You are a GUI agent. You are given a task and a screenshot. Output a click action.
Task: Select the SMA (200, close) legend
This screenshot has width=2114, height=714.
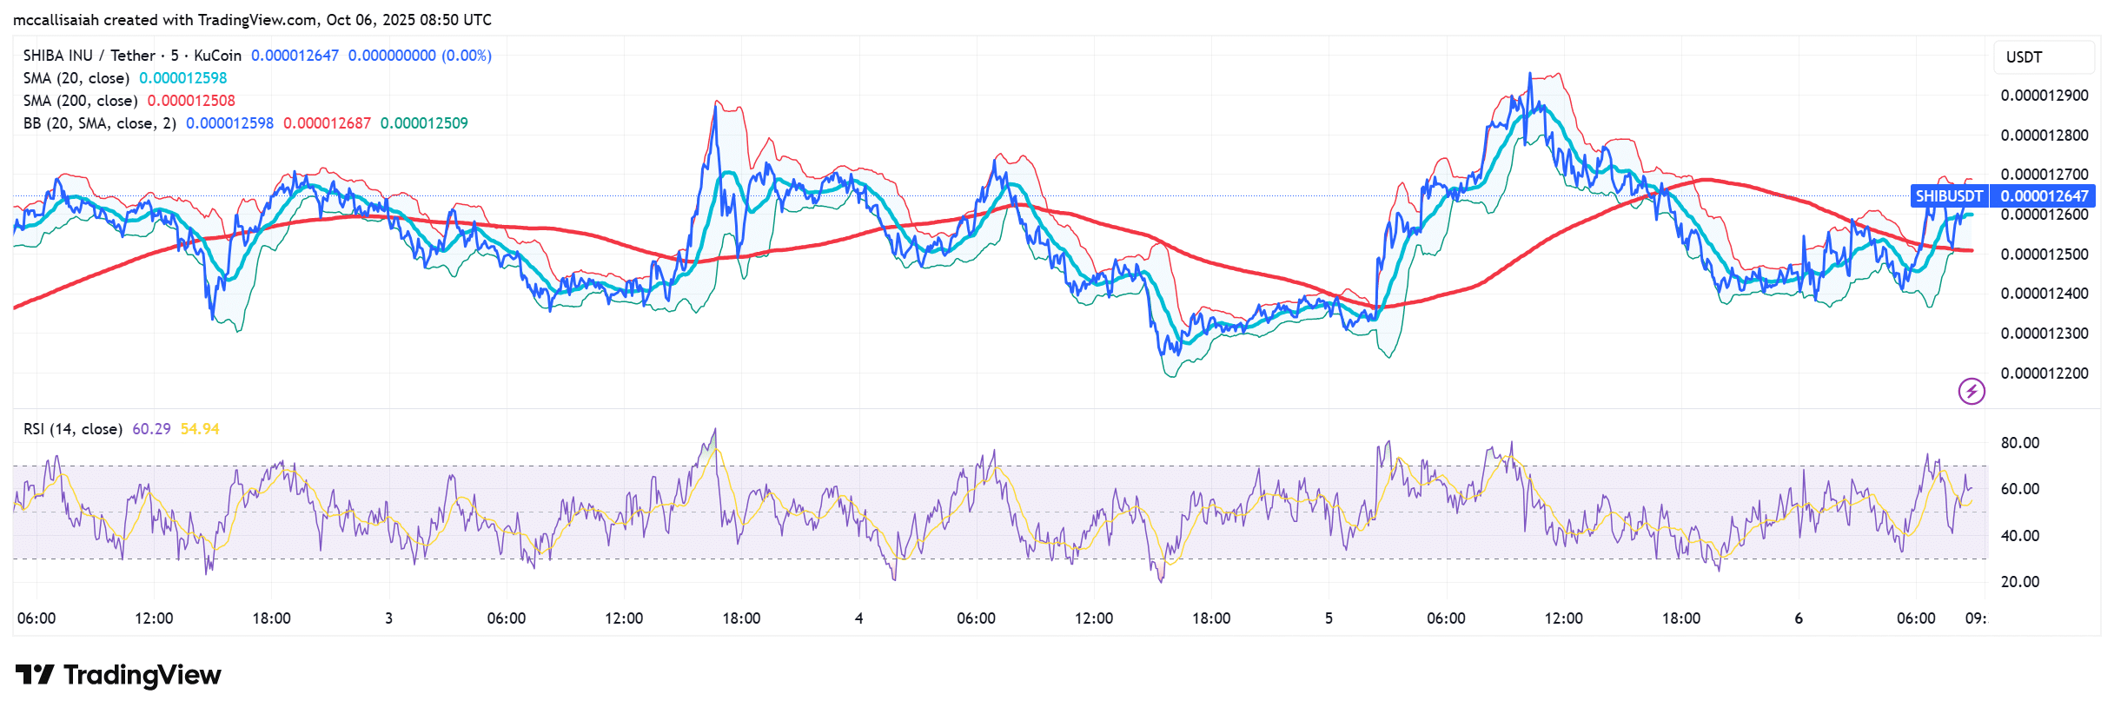(80, 101)
